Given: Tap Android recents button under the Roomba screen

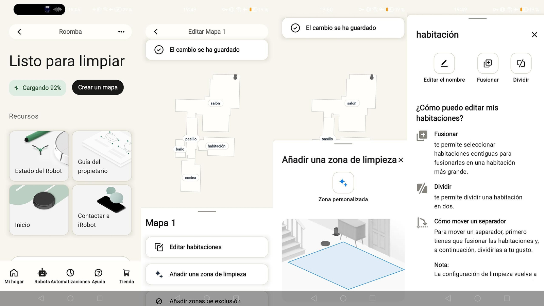Looking at the screenshot, I should (x=100, y=298).
